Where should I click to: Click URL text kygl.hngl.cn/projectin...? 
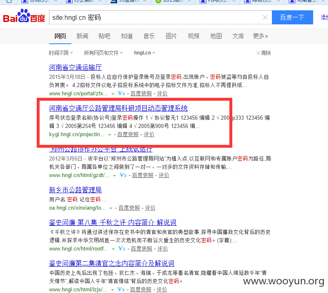point(77,135)
